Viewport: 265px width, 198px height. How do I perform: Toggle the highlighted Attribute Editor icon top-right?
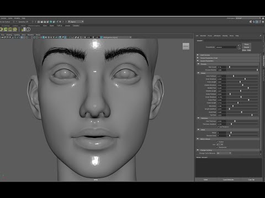point(257,21)
